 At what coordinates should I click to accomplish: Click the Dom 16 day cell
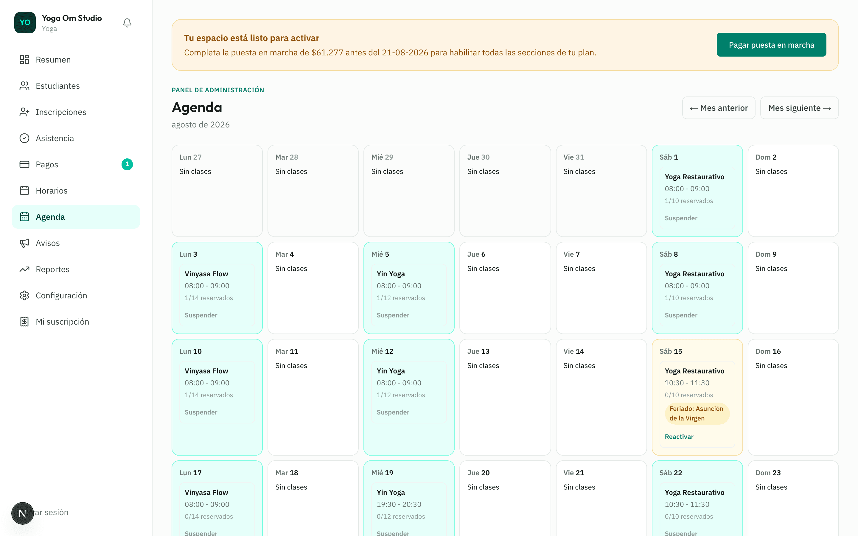tap(793, 397)
